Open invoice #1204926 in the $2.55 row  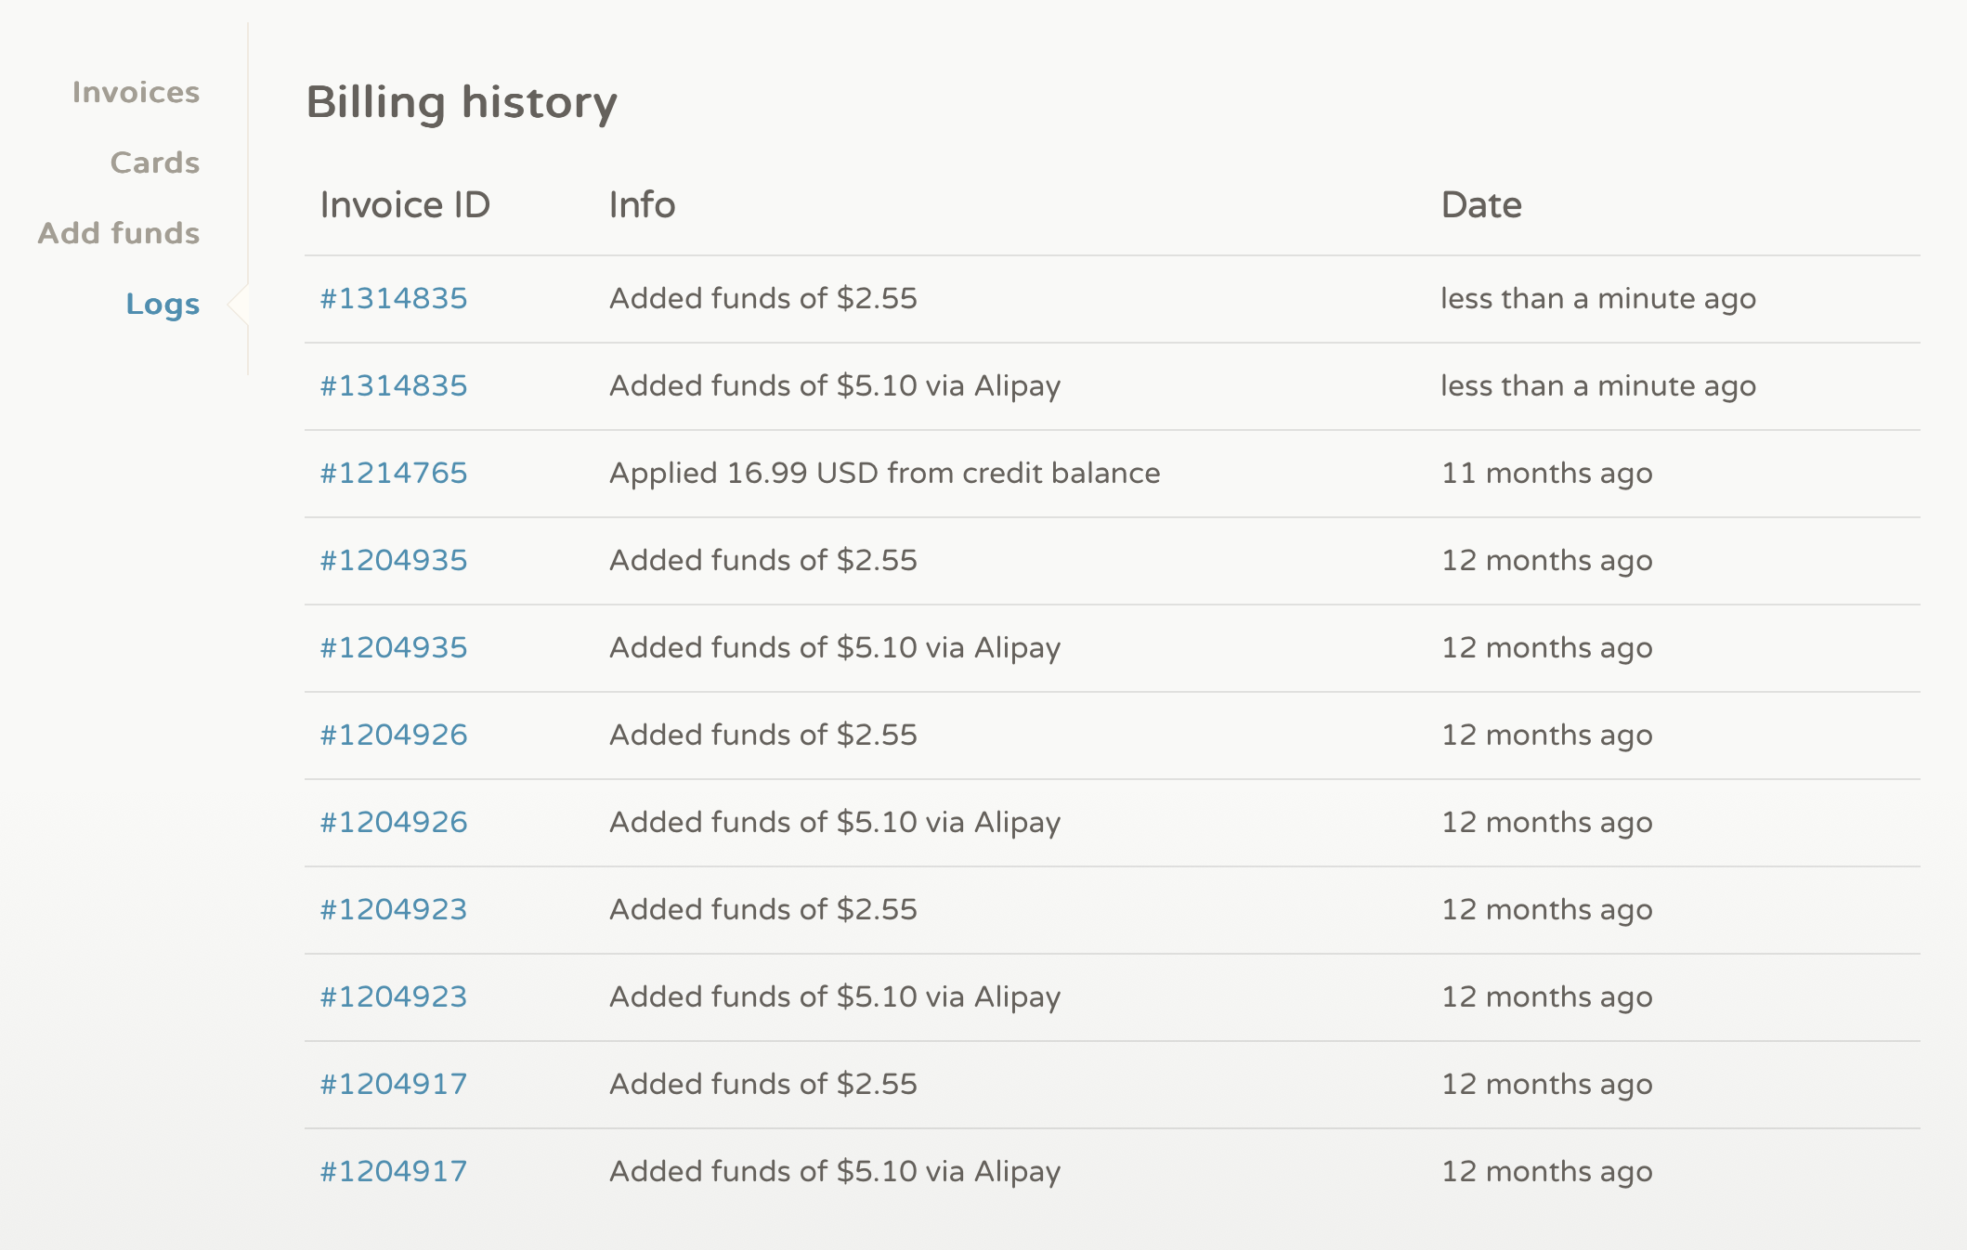coord(394,735)
